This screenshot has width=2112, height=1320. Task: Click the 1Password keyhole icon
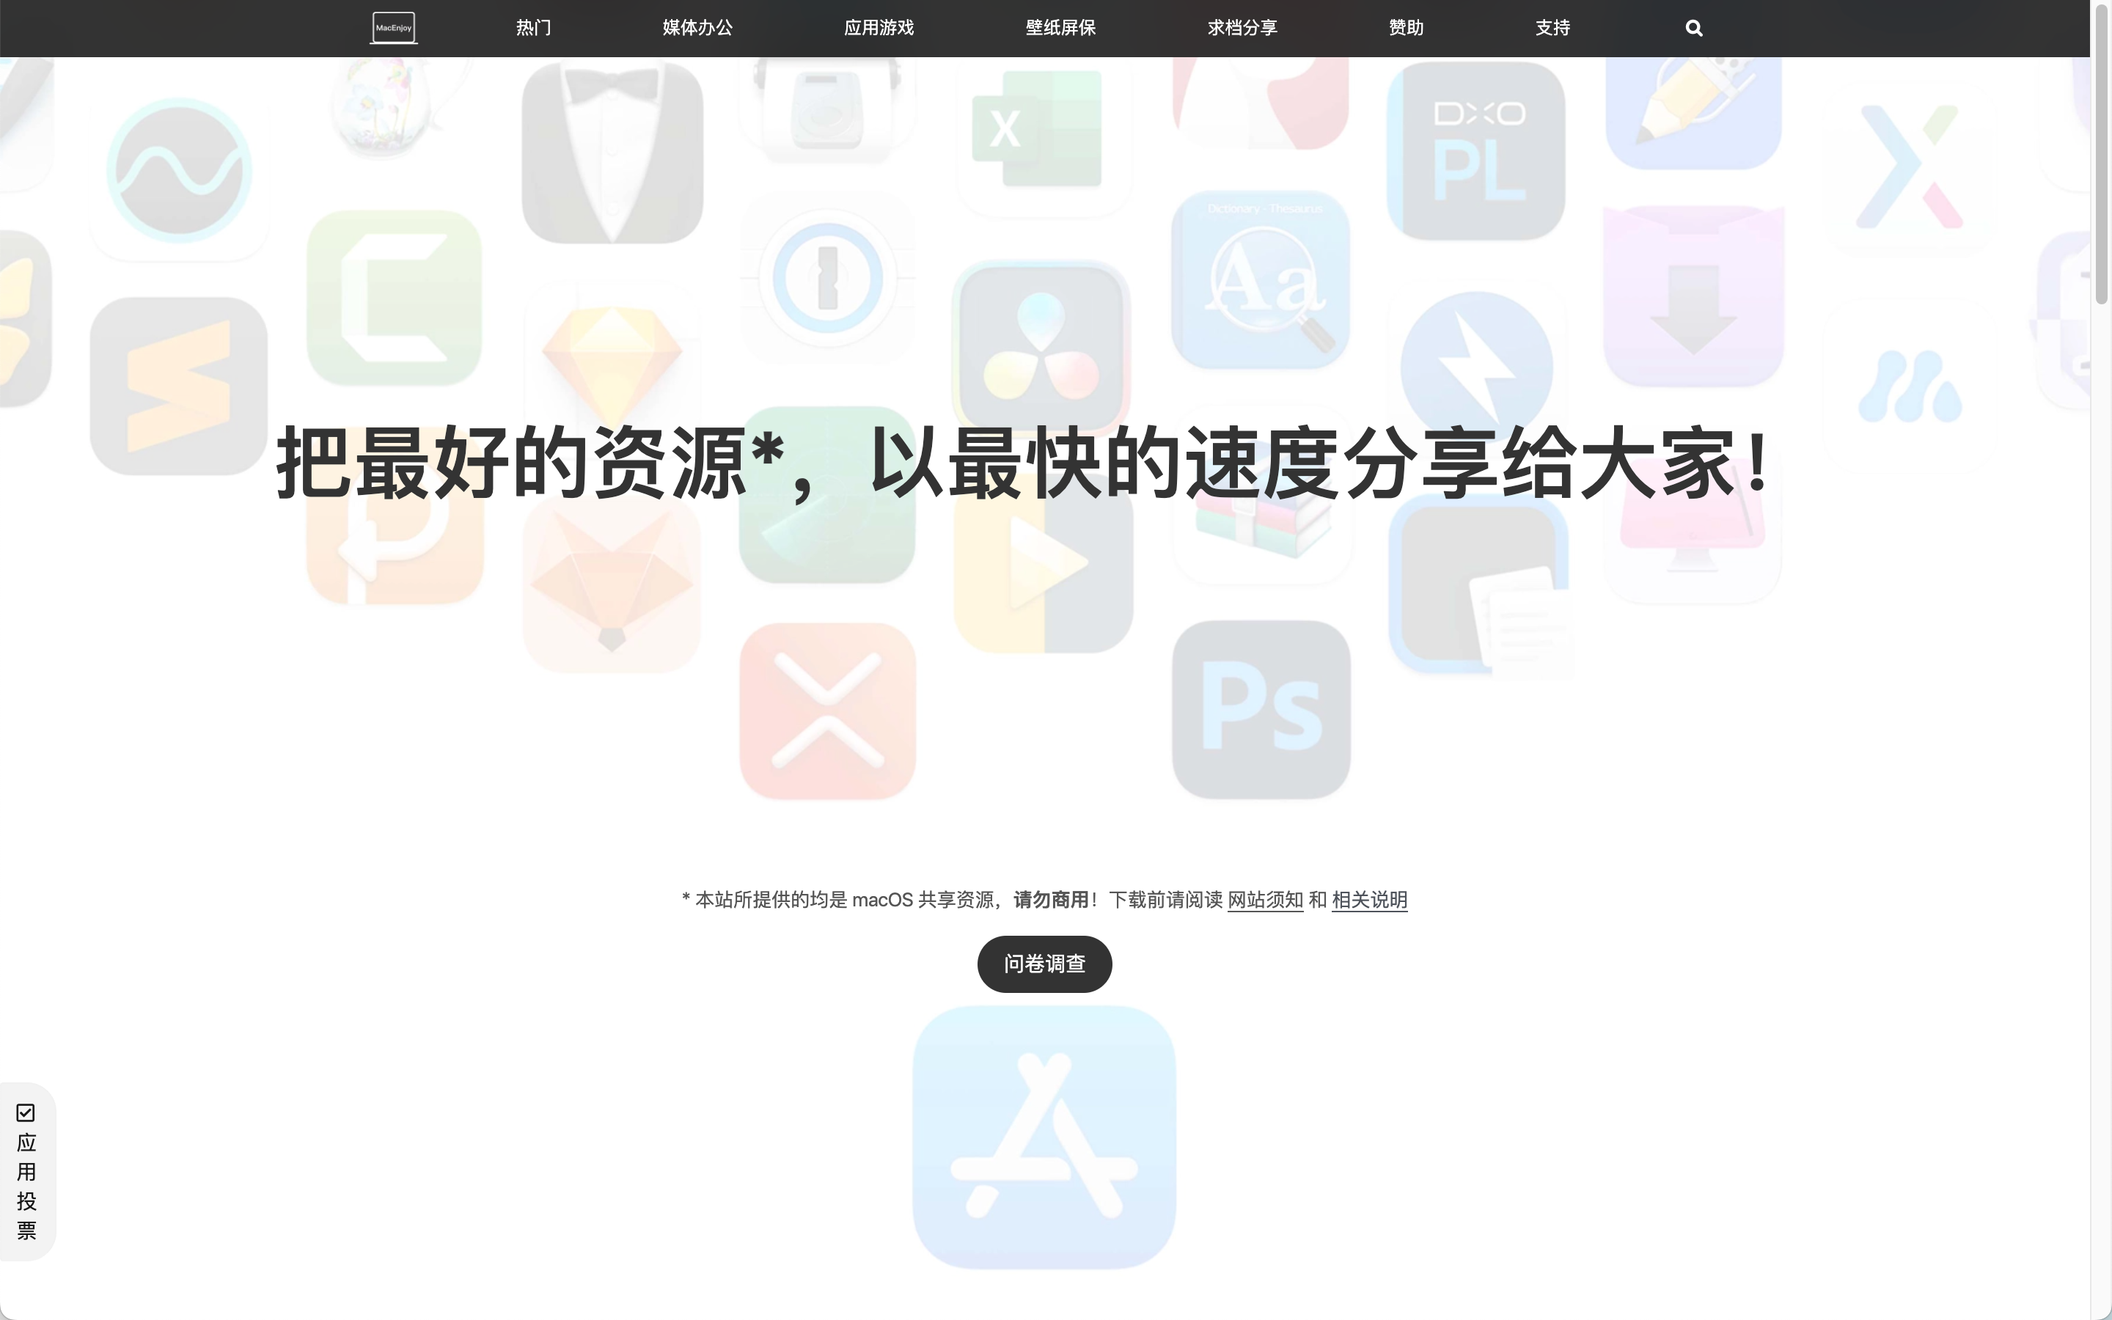[827, 278]
